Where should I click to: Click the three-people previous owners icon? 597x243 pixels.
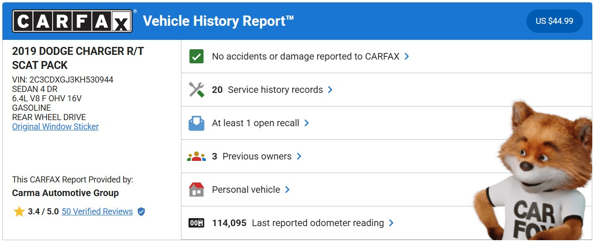click(196, 157)
